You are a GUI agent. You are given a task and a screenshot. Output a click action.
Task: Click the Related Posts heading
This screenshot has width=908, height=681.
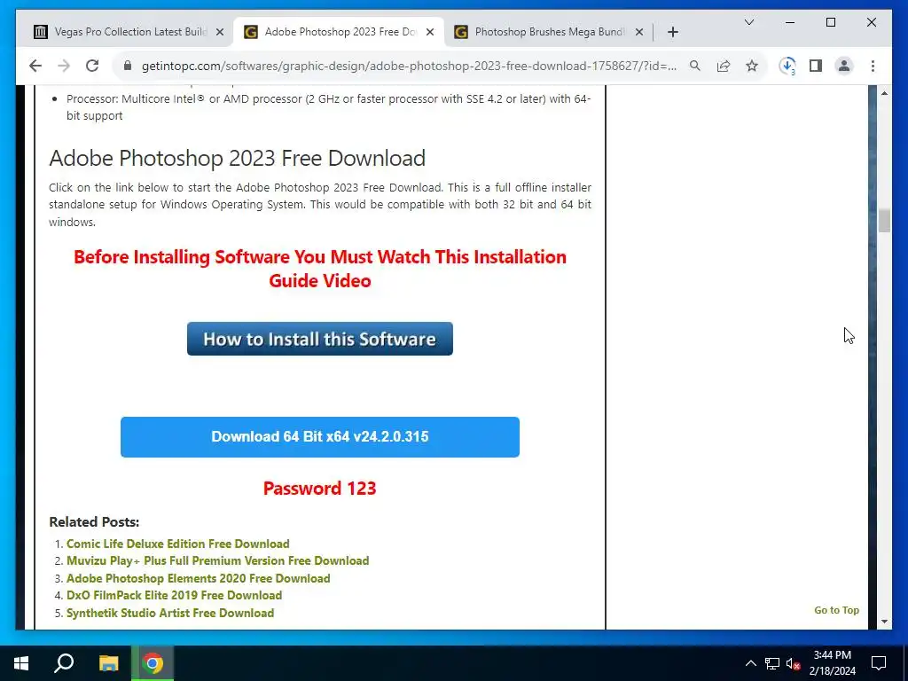[x=94, y=521]
